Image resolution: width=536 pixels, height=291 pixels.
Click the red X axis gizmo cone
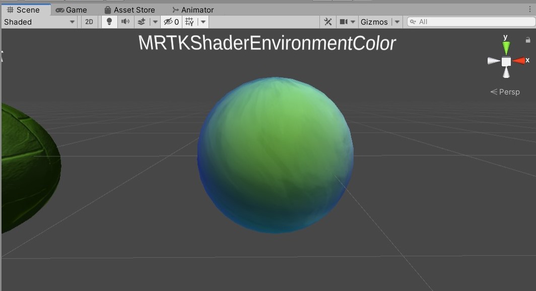(519, 61)
